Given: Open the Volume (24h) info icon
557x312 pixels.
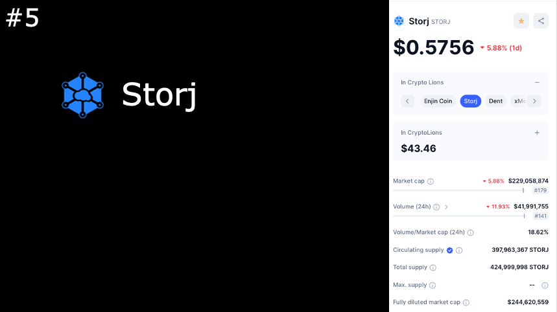Looking at the screenshot, I should click(436, 207).
